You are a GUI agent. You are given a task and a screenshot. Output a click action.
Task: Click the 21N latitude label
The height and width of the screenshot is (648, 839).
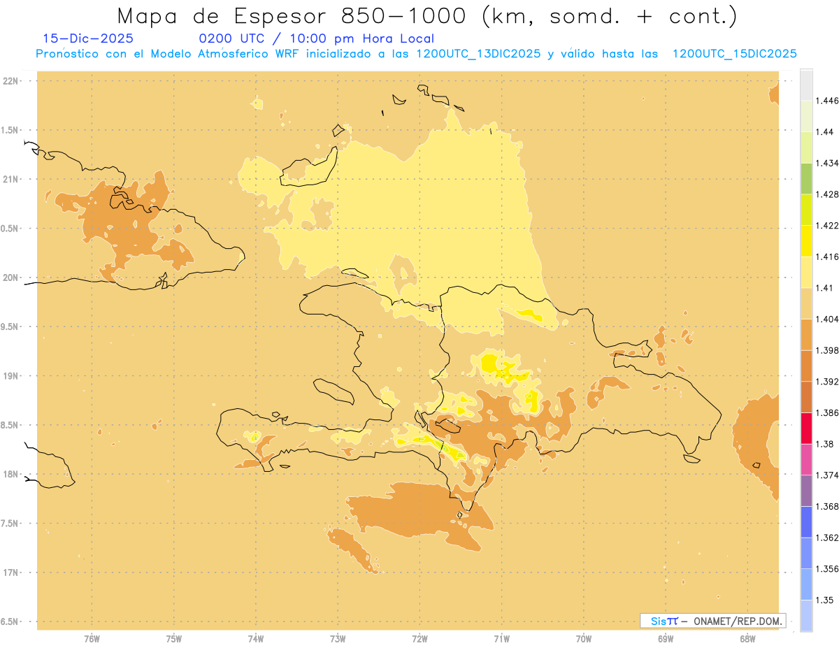[x=11, y=180]
